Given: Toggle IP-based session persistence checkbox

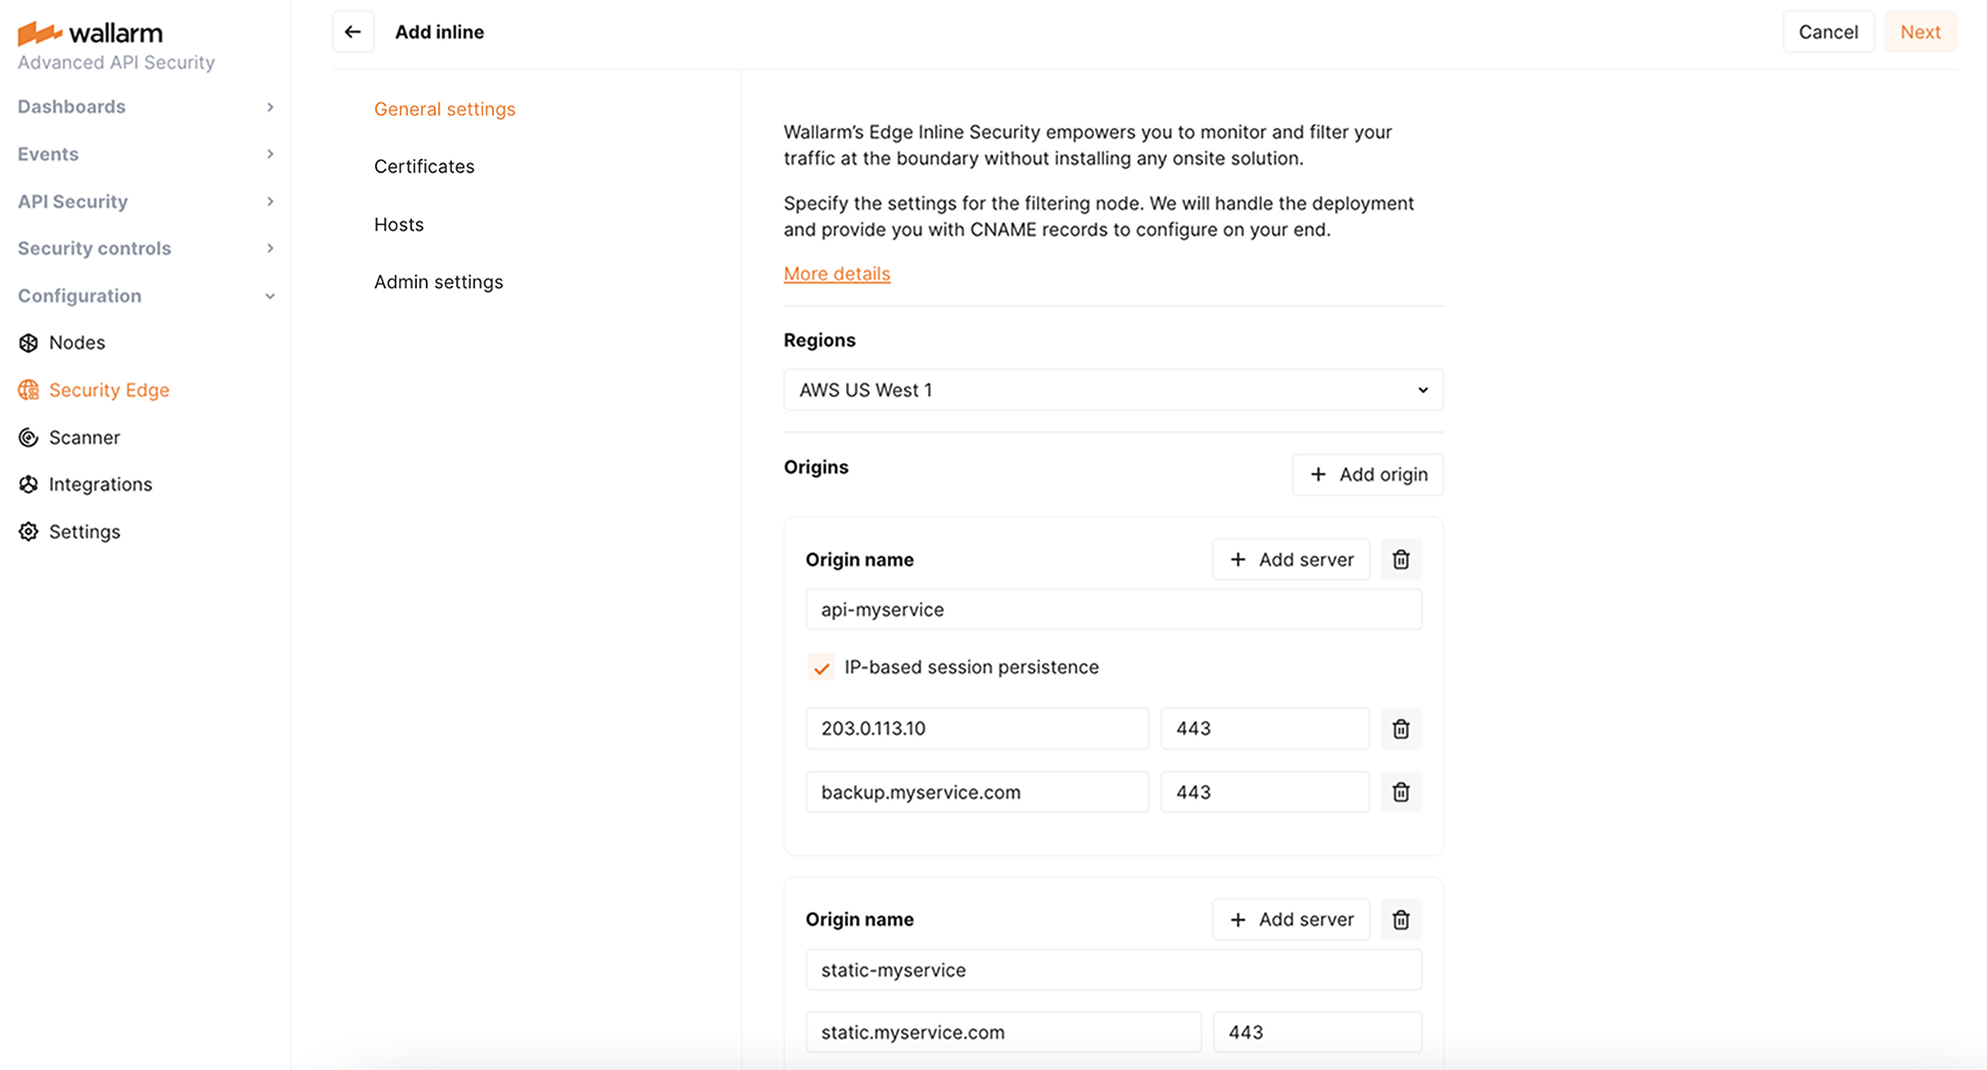Looking at the screenshot, I should [x=821, y=668].
